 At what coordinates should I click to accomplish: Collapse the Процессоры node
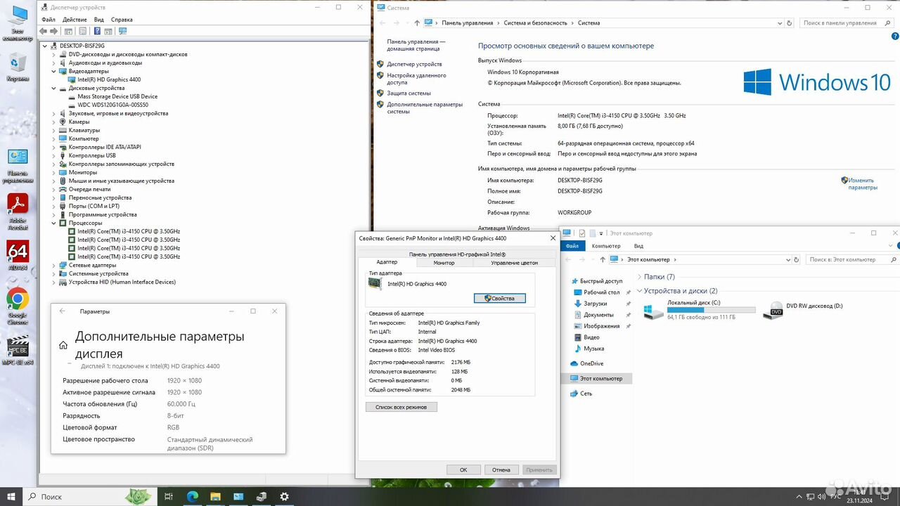pyautogui.click(x=54, y=223)
